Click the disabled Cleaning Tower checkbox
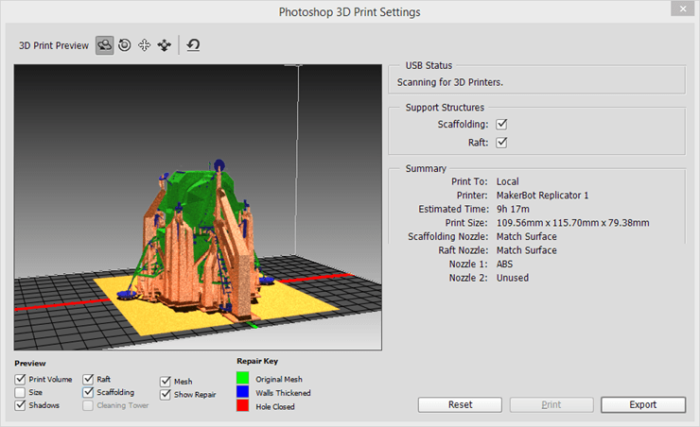Image resolution: width=700 pixels, height=427 pixels. (x=88, y=405)
